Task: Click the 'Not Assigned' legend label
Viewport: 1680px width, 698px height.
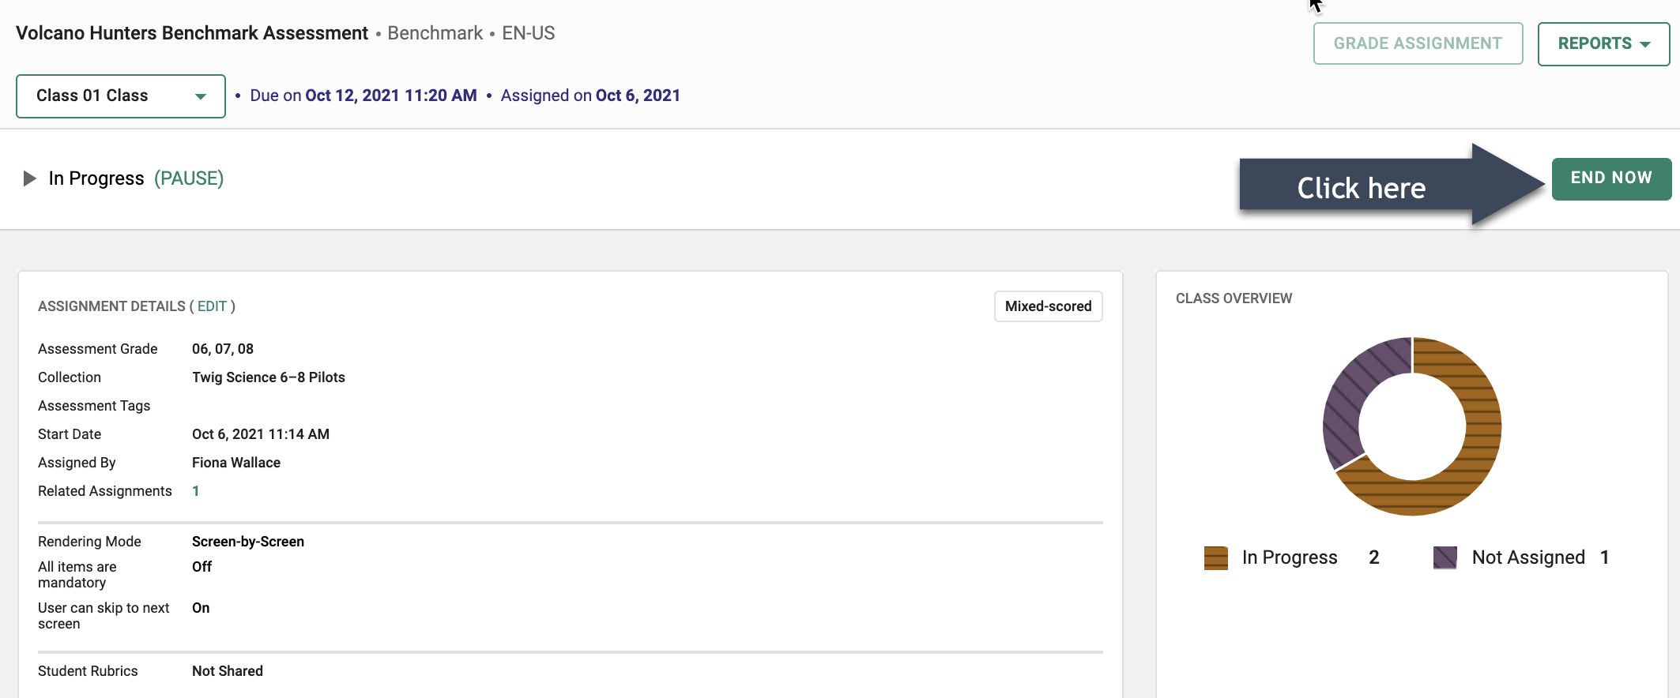Action: click(1528, 557)
